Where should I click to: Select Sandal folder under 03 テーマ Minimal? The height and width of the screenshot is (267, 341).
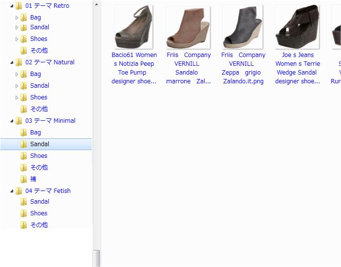pyautogui.click(x=39, y=144)
